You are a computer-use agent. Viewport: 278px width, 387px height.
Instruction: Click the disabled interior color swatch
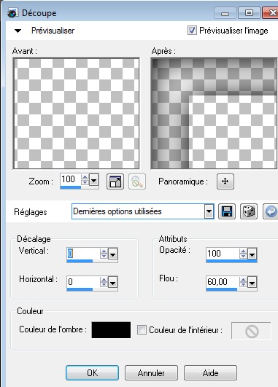pos(251,330)
